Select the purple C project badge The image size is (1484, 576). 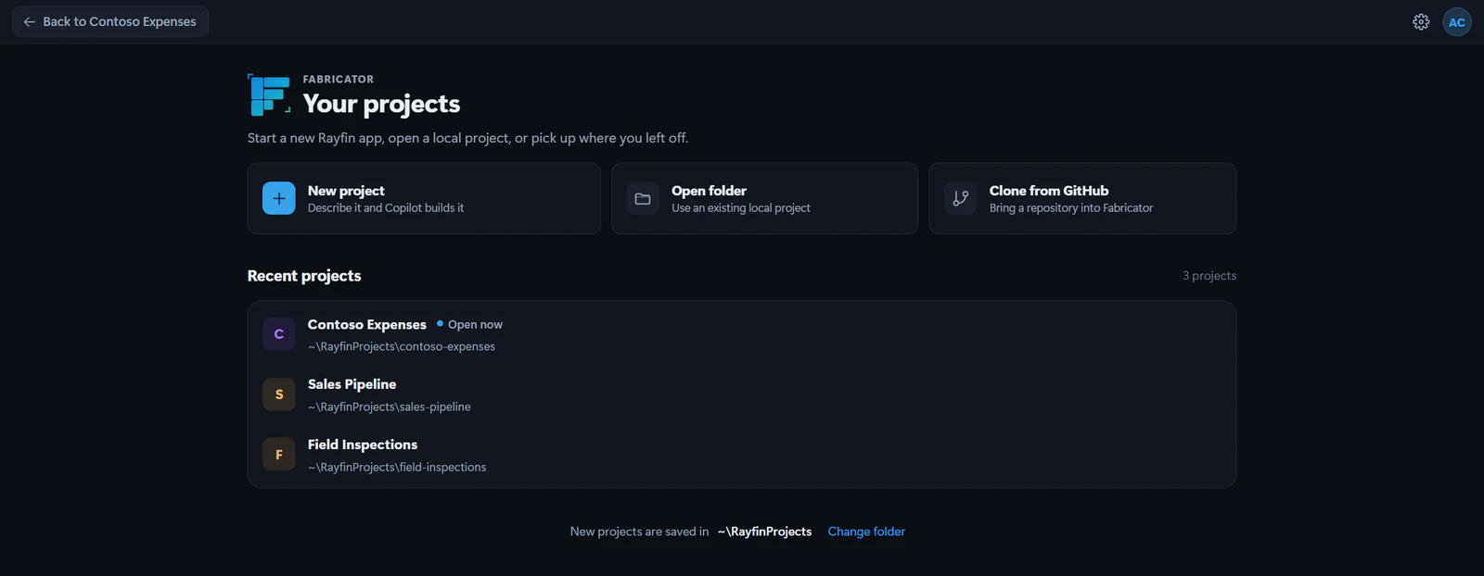coord(279,334)
